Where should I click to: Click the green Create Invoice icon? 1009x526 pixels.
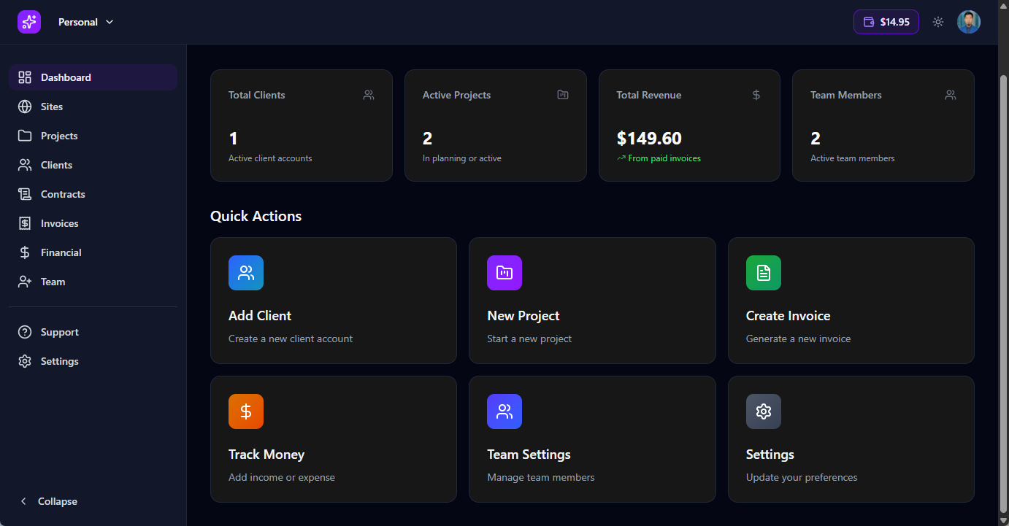tap(763, 273)
